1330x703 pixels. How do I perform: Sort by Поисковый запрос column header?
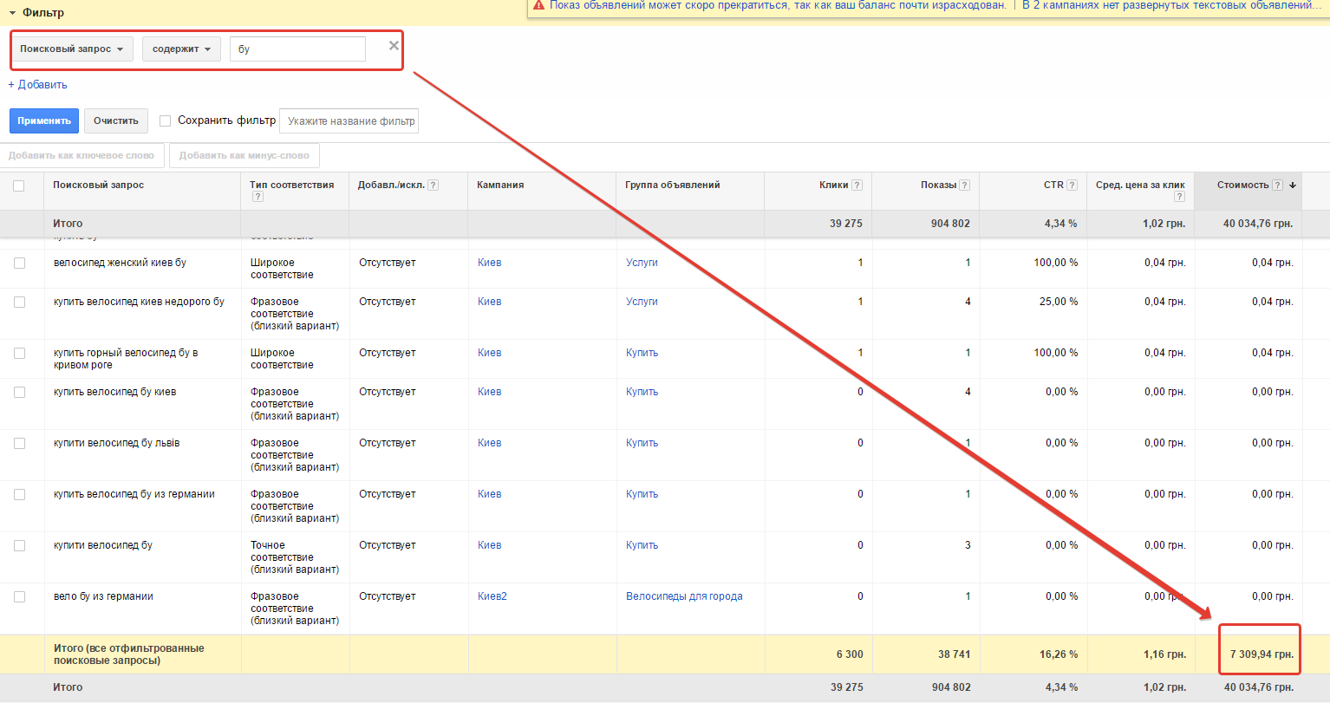tap(98, 185)
